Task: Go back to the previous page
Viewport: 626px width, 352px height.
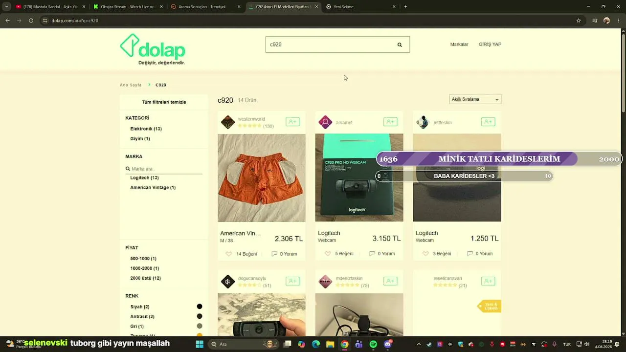Action: pos(7,21)
